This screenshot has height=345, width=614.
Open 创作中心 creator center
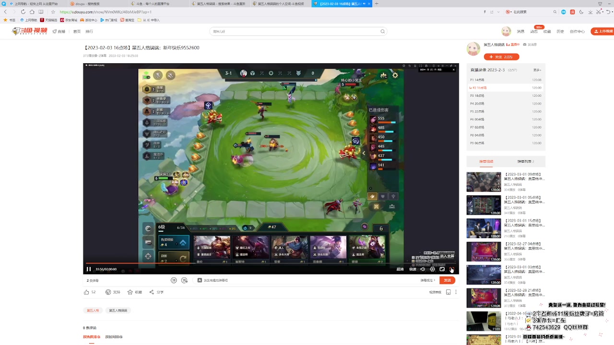[x=577, y=32]
